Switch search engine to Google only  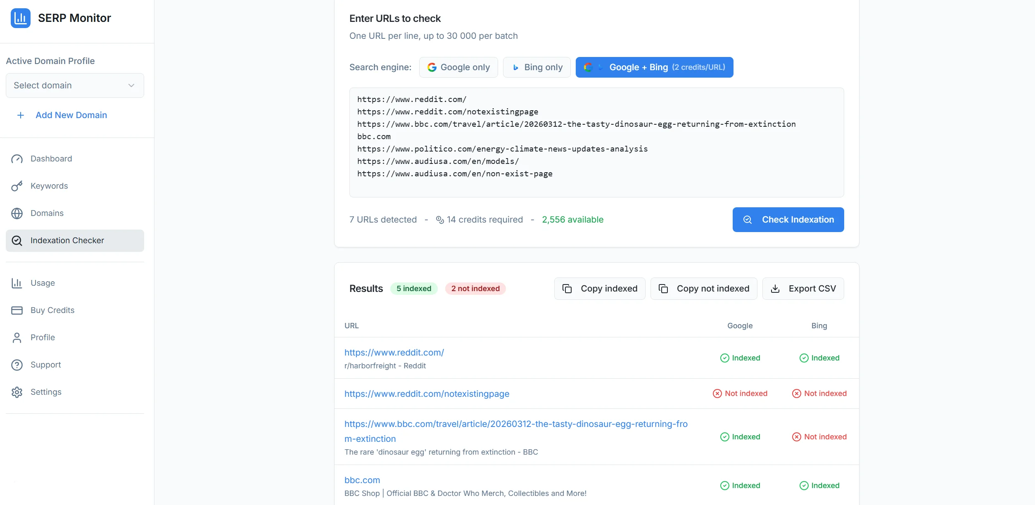pos(458,67)
